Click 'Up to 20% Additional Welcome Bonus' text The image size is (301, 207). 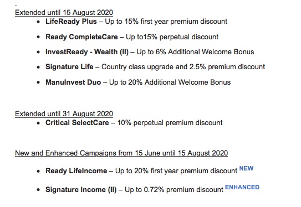pyautogui.click(x=170, y=82)
